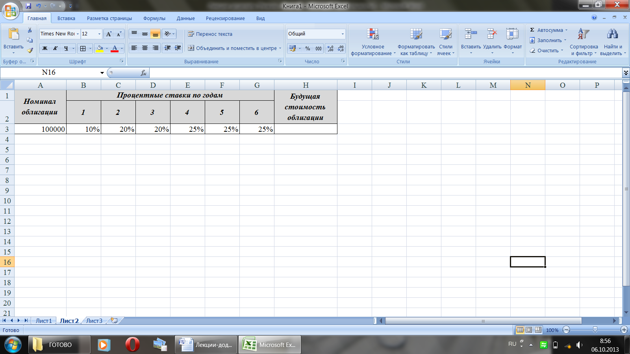Insert a new worksheet tab
Screen dimensions: 630x354
[114, 321]
